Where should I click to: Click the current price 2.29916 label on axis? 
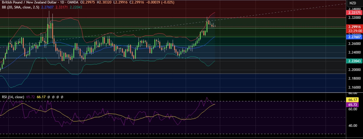click(354, 27)
